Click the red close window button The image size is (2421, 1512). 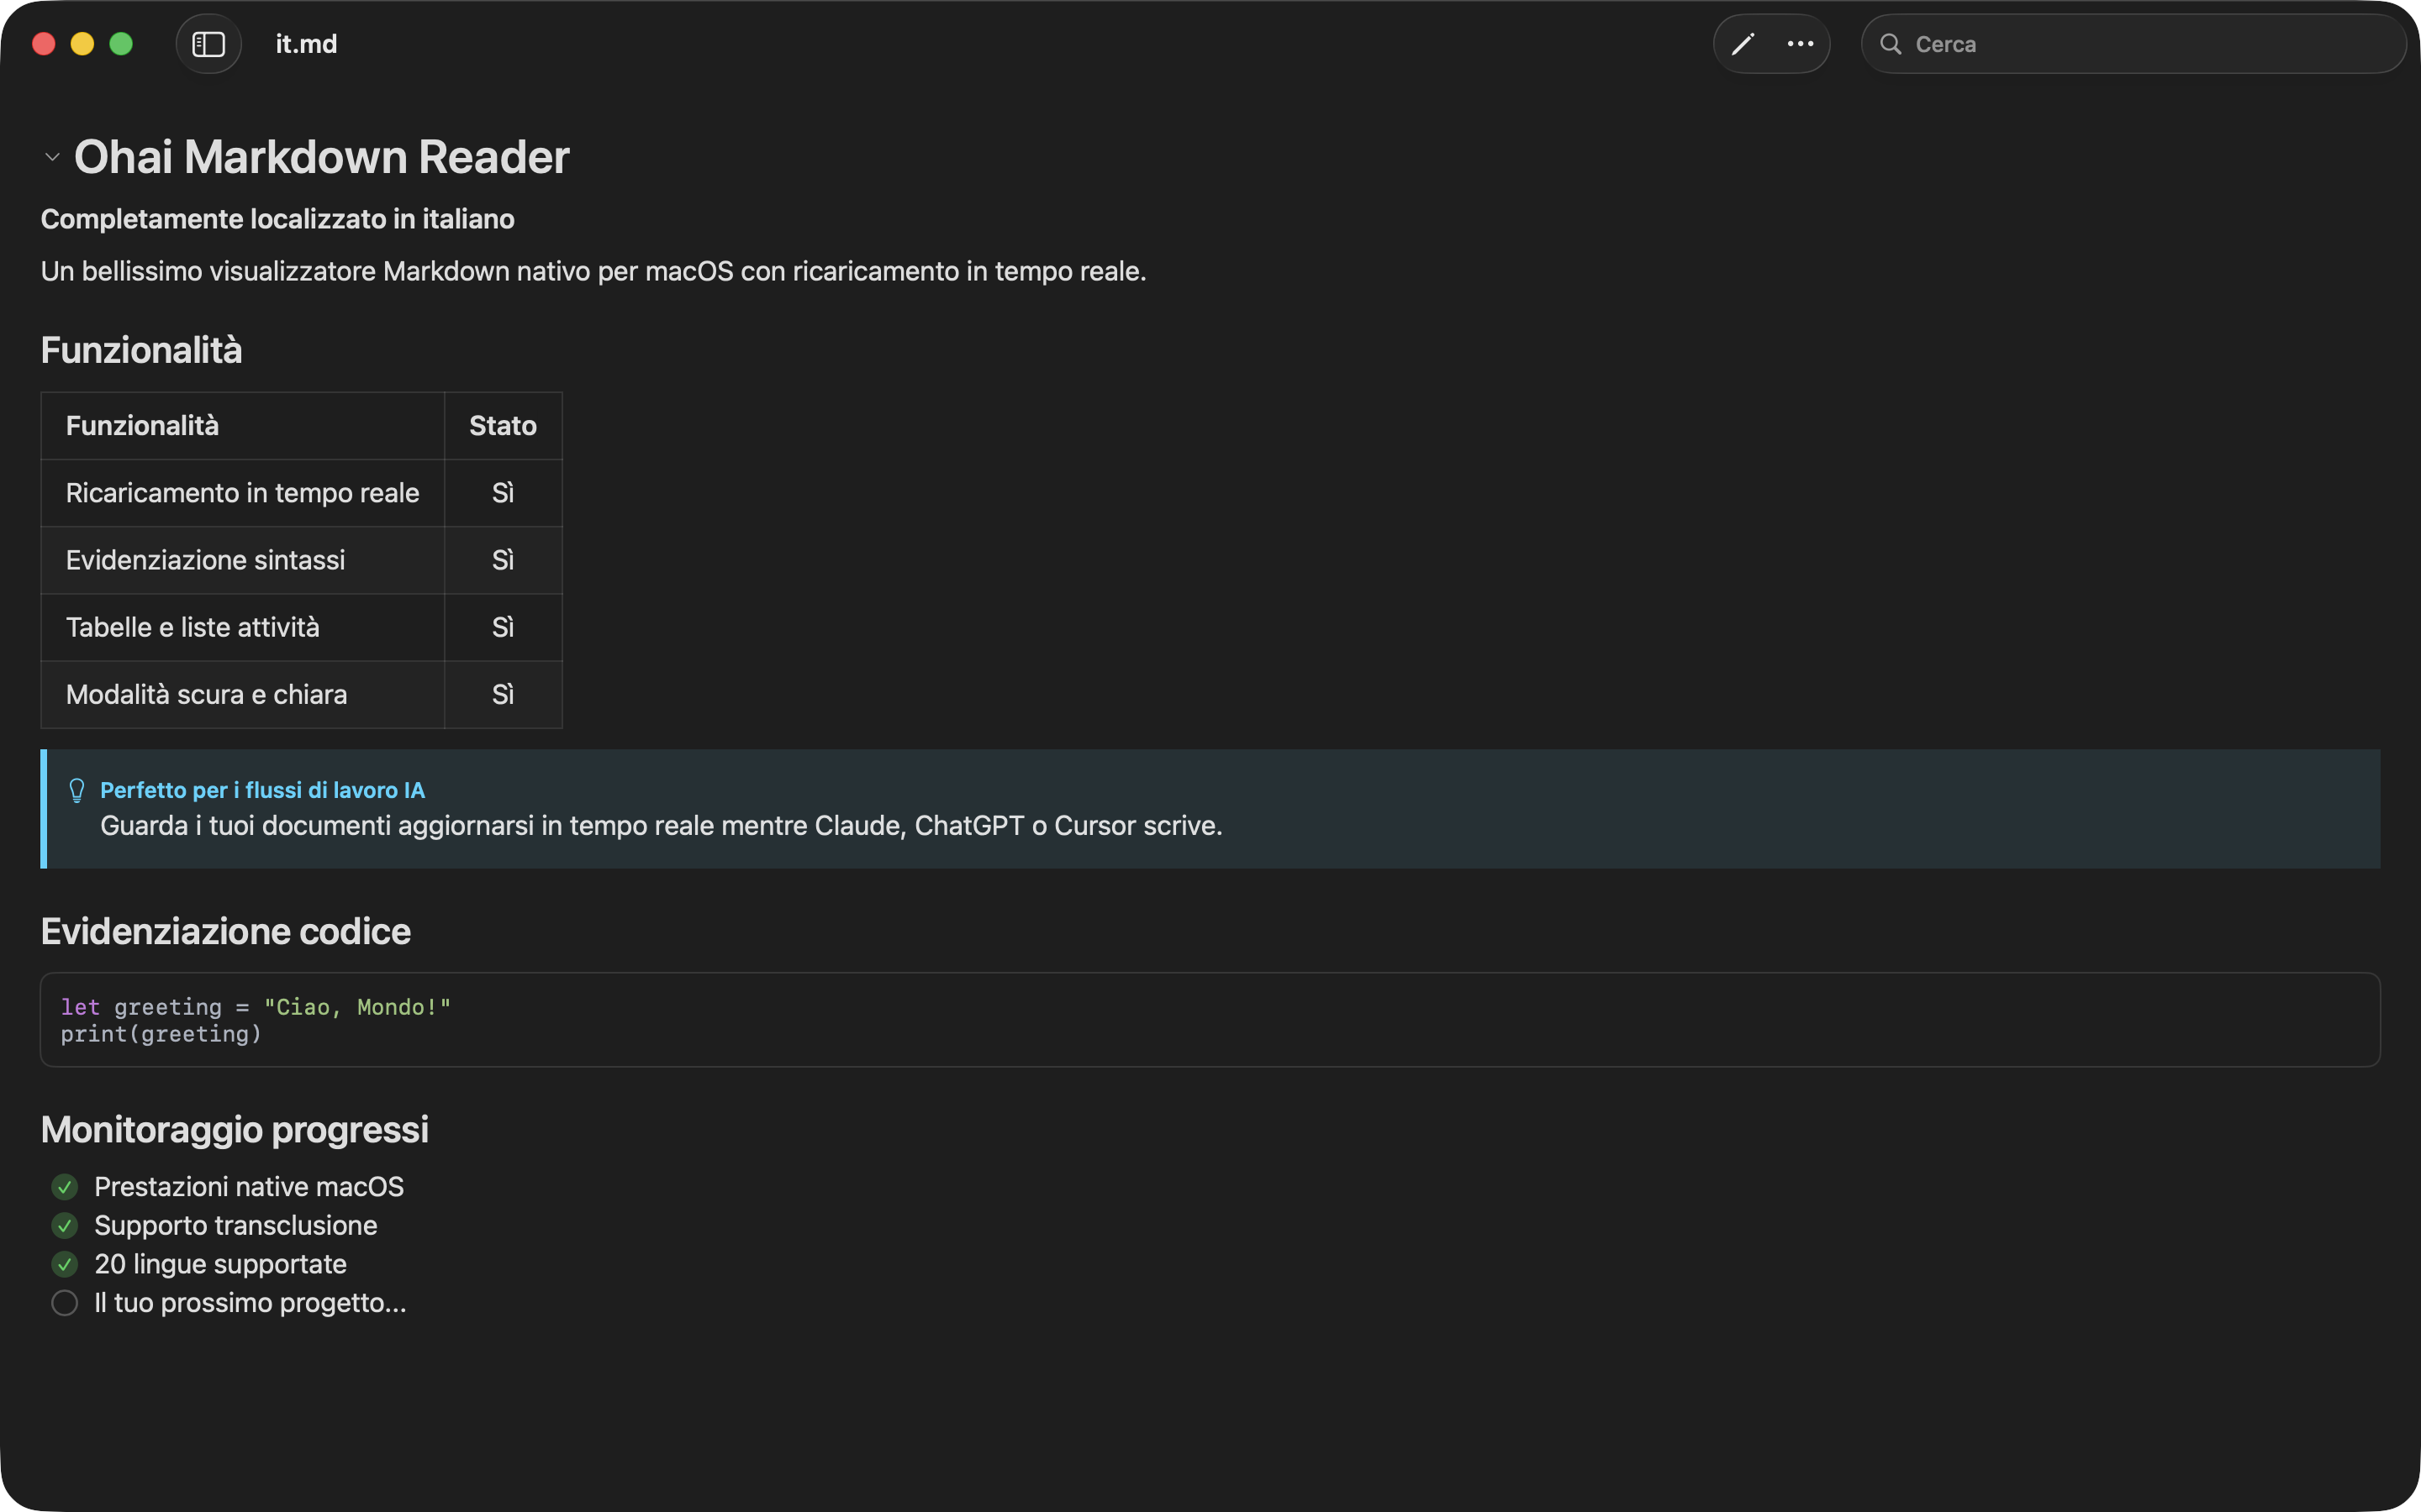pyautogui.click(x=44, y=44)
